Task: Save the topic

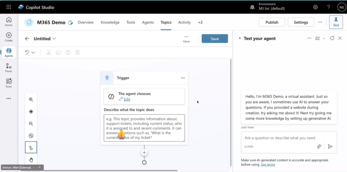Action: [215, 39]
